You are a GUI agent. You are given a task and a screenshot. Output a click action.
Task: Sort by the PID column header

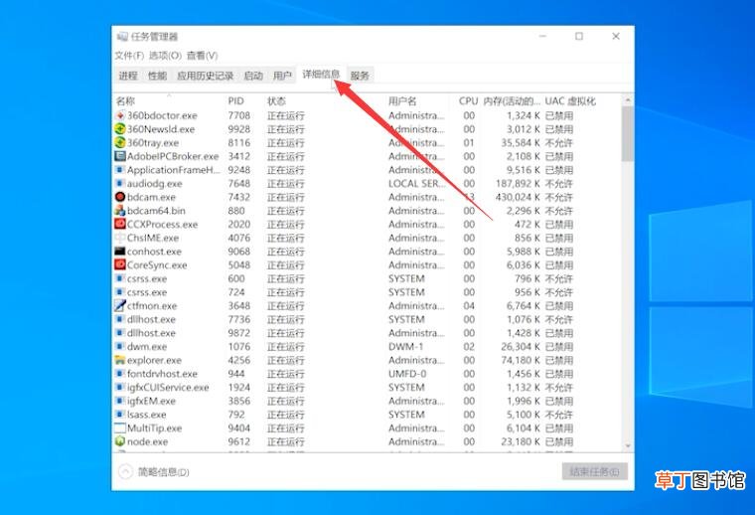click(244, 101)
